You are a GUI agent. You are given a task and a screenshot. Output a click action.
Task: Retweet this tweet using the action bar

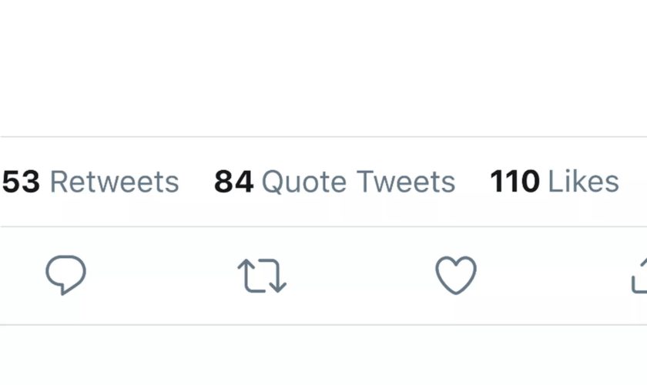(x=262, y=276)
